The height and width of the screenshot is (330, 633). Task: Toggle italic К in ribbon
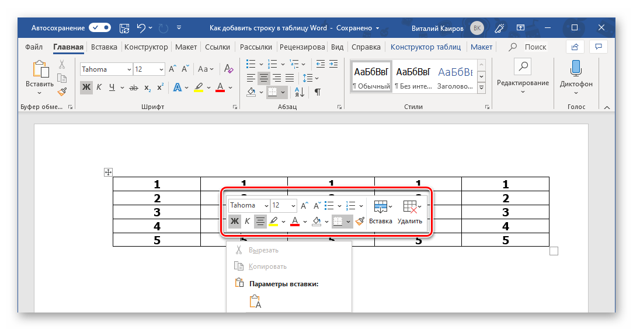[x=99, y=87]
